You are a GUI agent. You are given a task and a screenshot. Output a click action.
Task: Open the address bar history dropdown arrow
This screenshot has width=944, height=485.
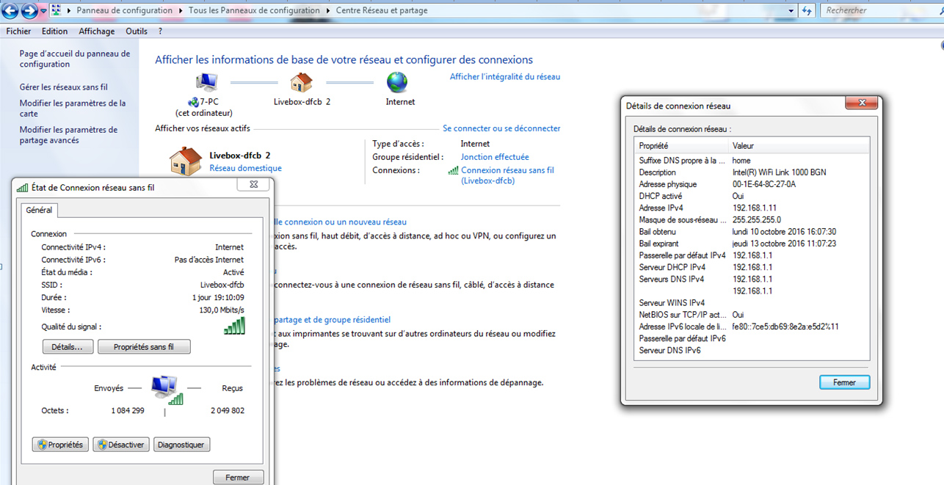click(791, 11)
